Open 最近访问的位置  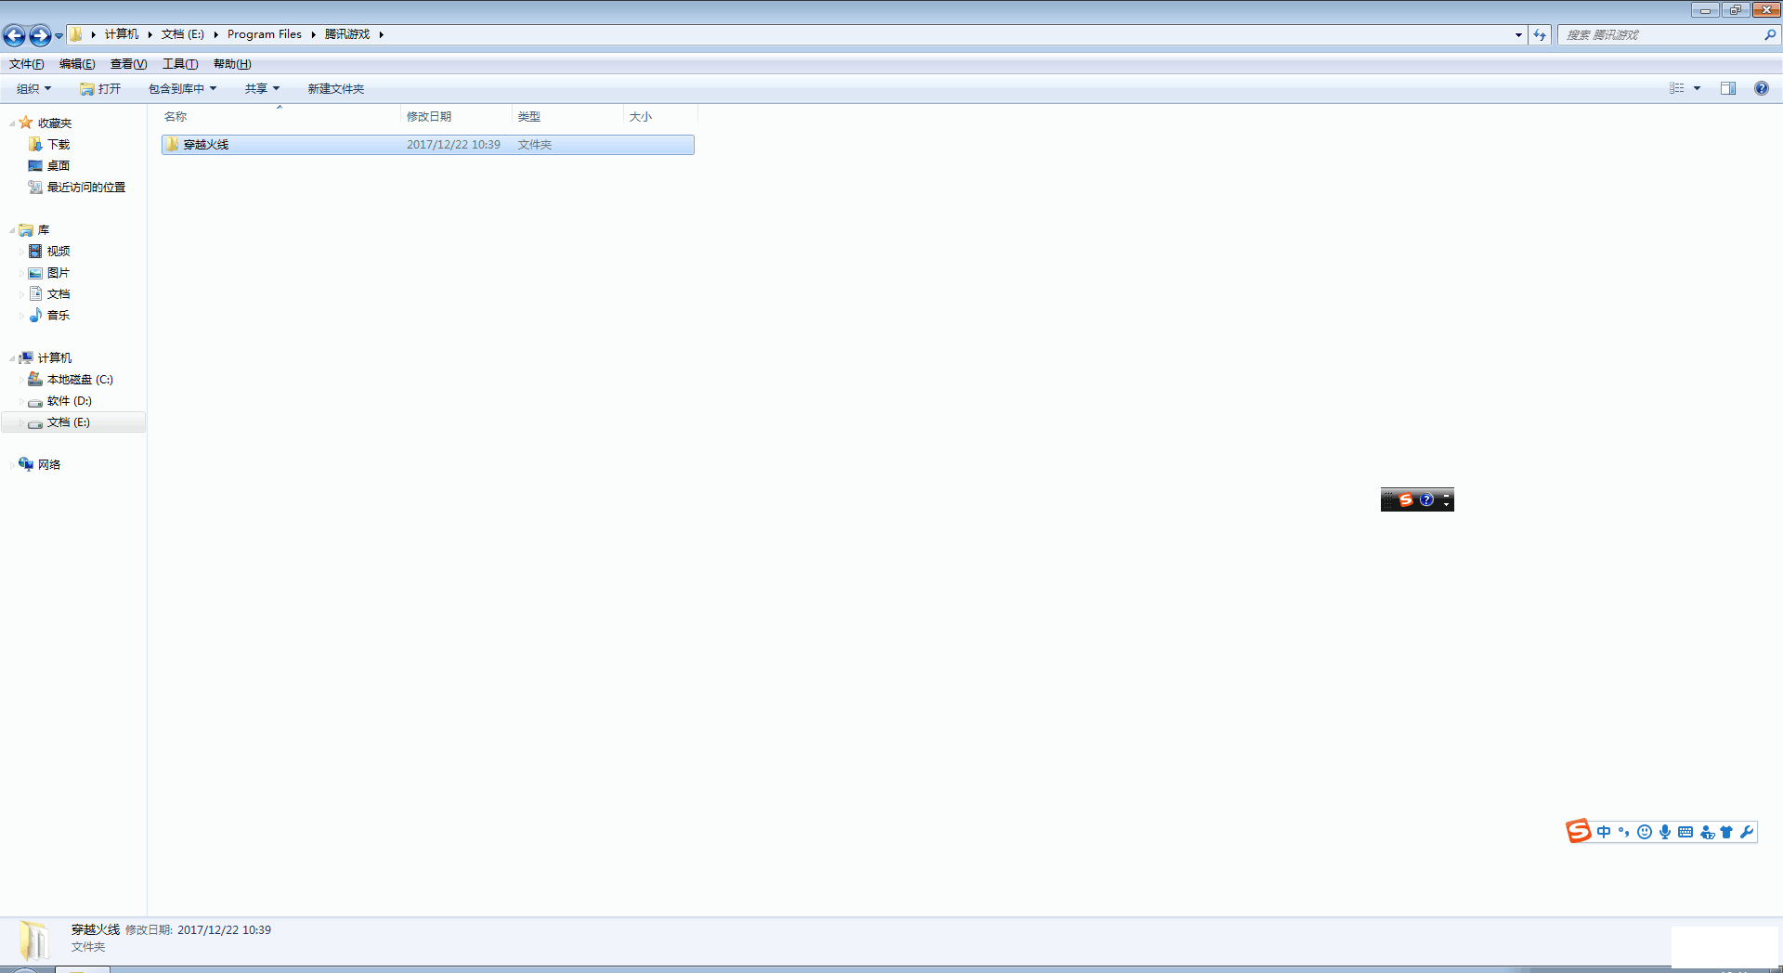(x=86, y=188)
